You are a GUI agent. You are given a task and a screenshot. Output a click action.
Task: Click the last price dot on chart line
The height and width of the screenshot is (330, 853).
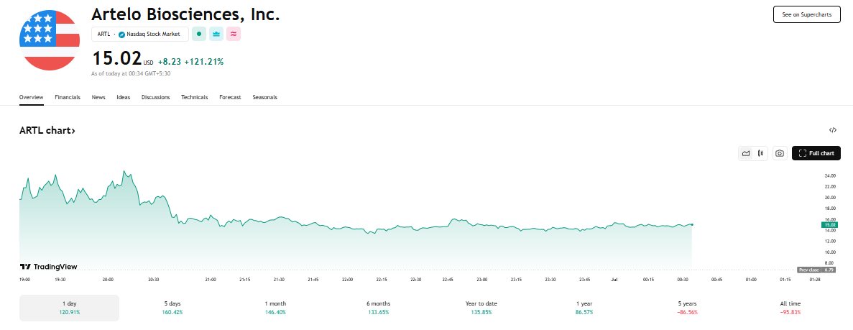tap(692, 224)
